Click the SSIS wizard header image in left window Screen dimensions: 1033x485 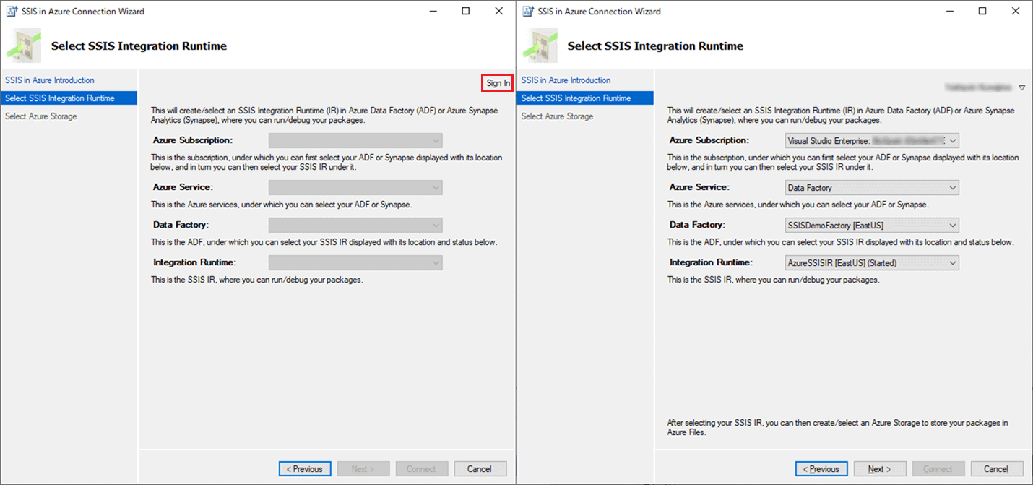pyautogui.click(x=24, y=46)
